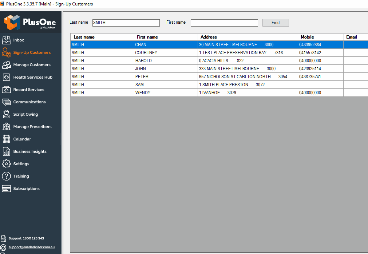
Task: Open the Settings section
Action: pyautogui.click(x=21, y=164)
